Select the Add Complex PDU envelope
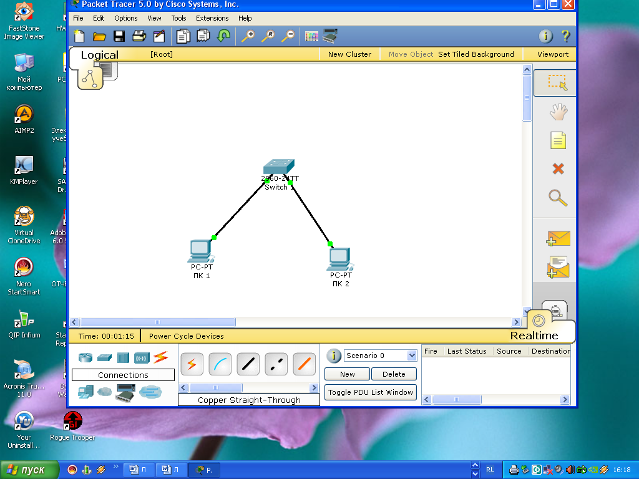 click(558, 267)
